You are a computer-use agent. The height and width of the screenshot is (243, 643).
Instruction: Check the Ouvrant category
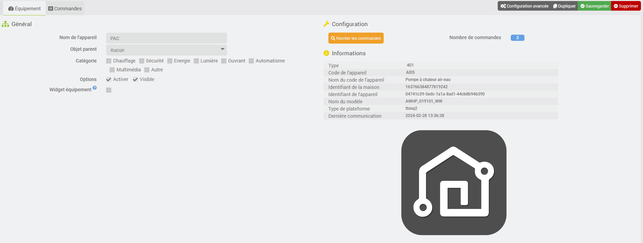point(224,61)
